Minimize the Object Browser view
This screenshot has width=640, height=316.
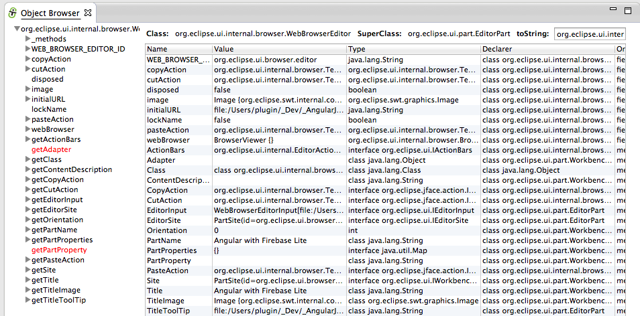612,11
